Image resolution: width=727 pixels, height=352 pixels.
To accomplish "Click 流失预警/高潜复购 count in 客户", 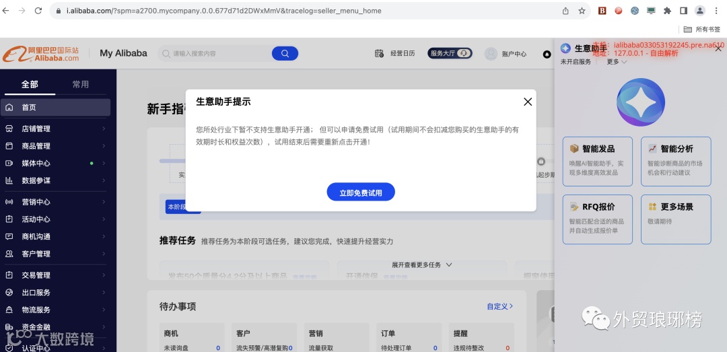I will [290, 348].
